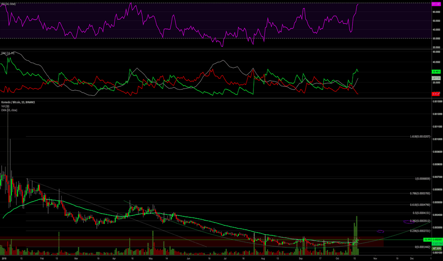Click the Dec label on time axis
Screen dimensions: 443x261
point(412,258)
